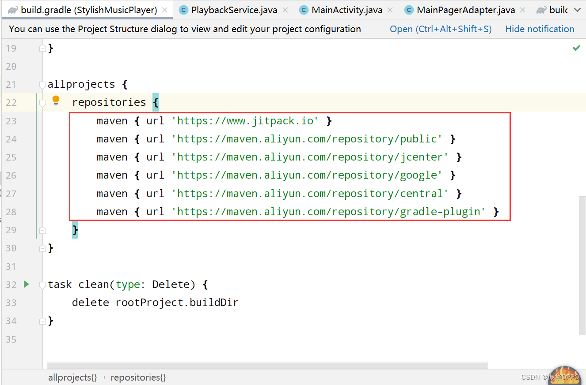Collapse the allprojects block fold marker
Screen dimensions: 586x385
click(42, 85)
